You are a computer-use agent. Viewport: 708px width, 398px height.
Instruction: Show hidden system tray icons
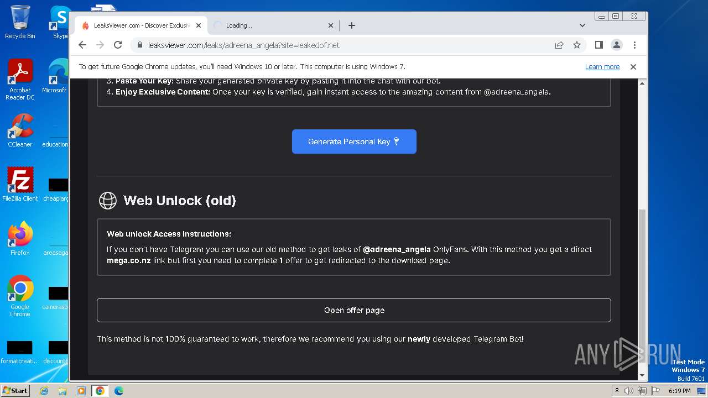617,391
